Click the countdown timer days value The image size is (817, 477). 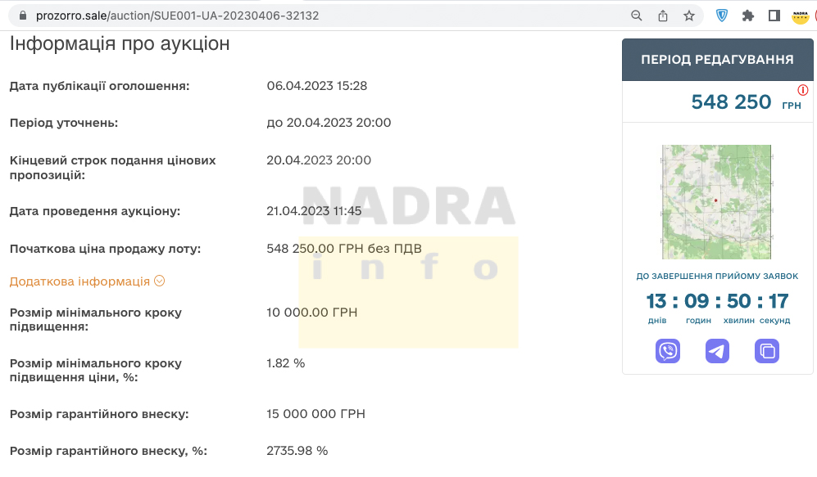(656, 301)
